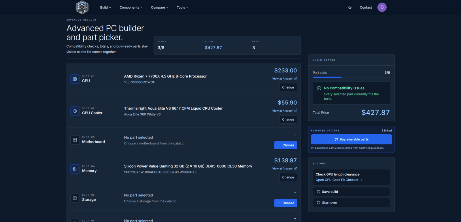This screenshot has height=222, width=461.
Task: Click the 100-100000591WOF part number
Action: click(139, 82)
